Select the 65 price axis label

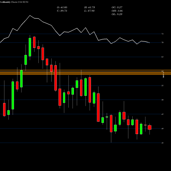[162, 57]
